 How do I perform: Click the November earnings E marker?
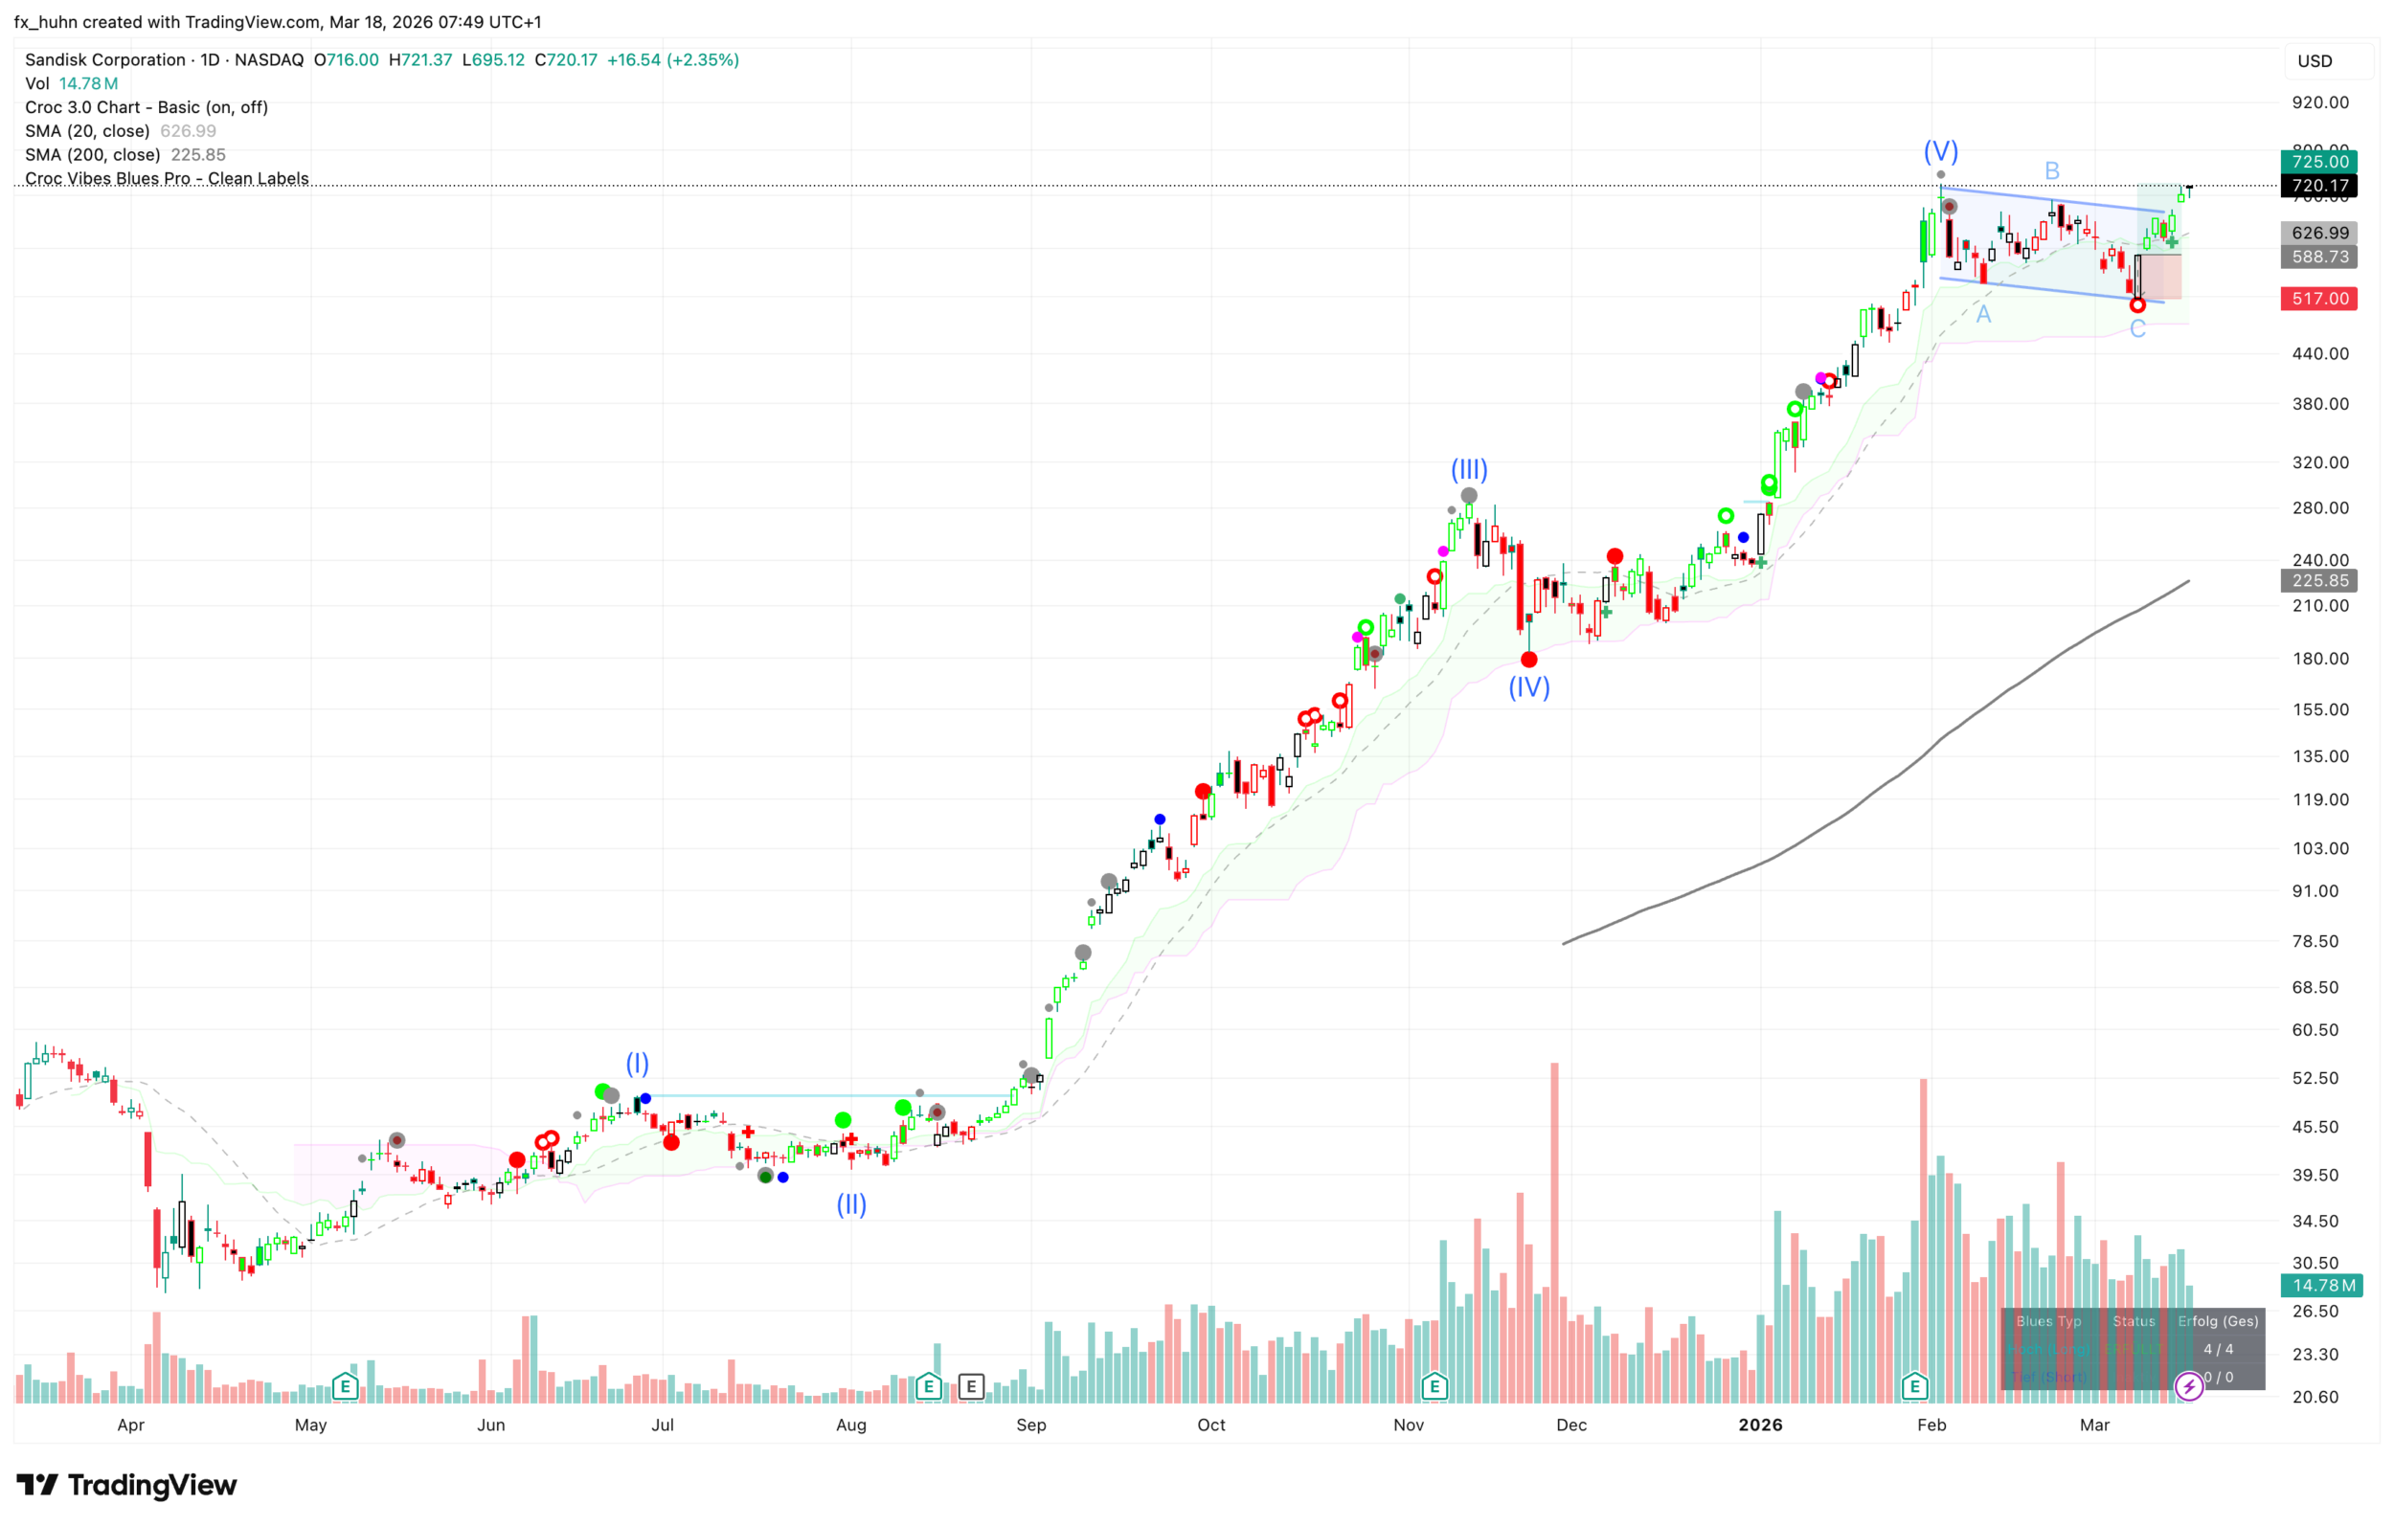click(x=1434, y=1386)
